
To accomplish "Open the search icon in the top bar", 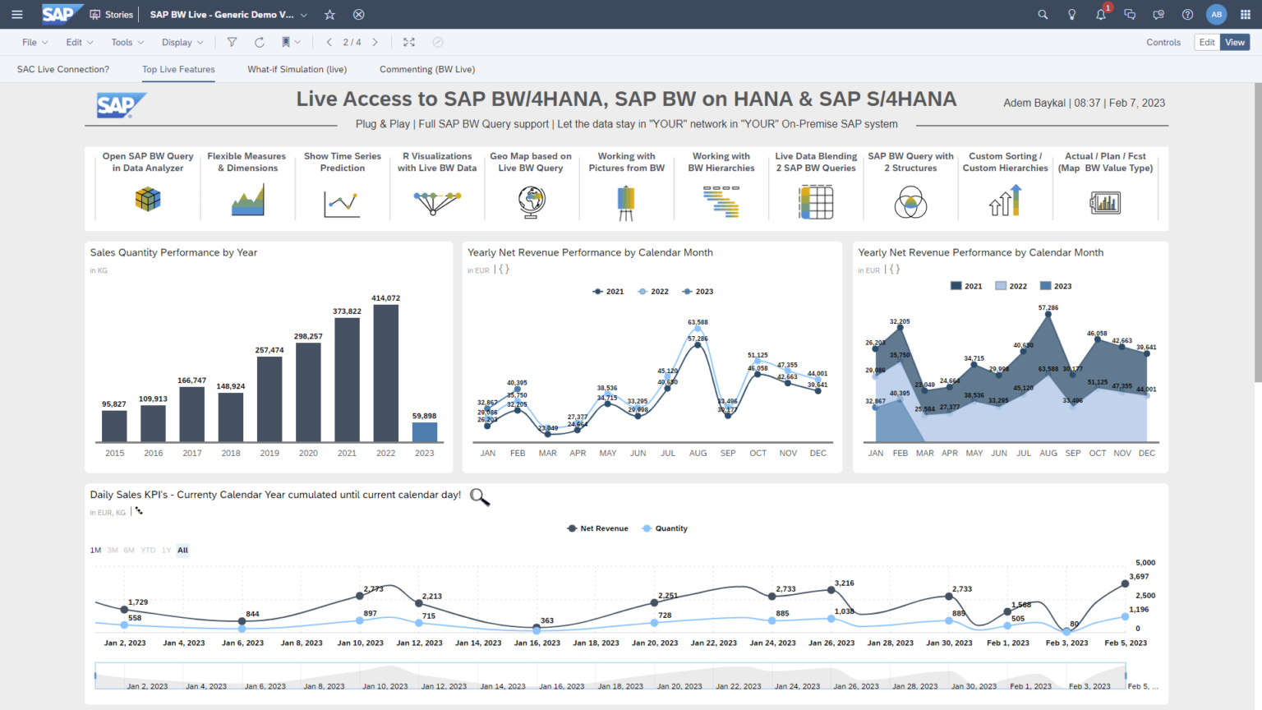I will [x=1042, y=14].
